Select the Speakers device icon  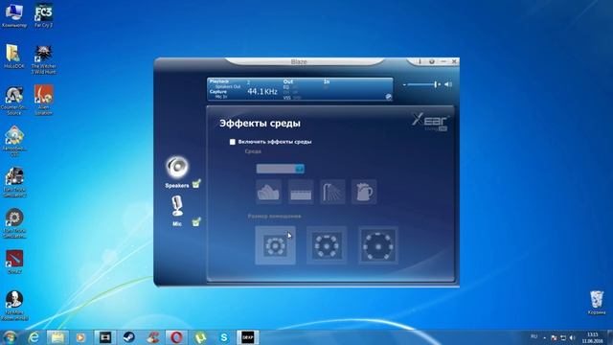tap(177, 168)
